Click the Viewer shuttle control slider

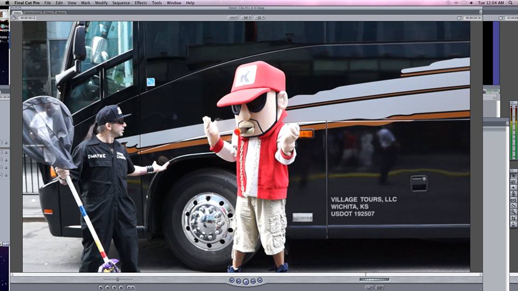[117, 279]
